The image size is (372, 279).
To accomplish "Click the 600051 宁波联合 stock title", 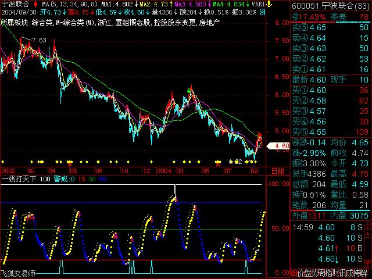I will pos(330,6).
